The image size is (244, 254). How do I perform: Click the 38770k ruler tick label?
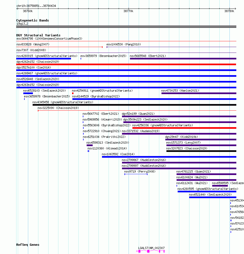click(129, 11)
